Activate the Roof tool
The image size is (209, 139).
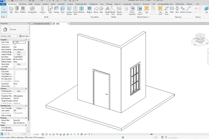pos(50,10)
